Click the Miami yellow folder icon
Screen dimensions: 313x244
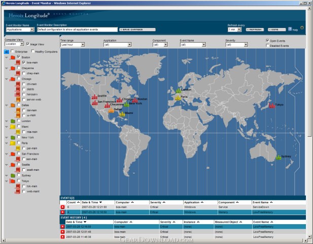pyautogui.click(x=13, y=127)
